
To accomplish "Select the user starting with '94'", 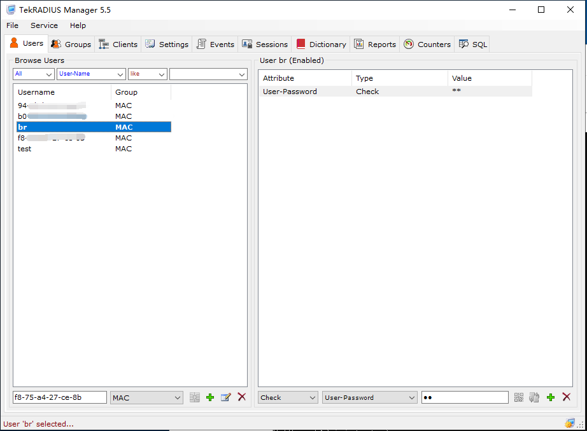I will point(94,106).
